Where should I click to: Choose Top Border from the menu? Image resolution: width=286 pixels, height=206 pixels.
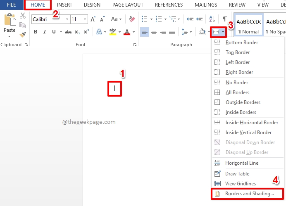pos(248,52)
